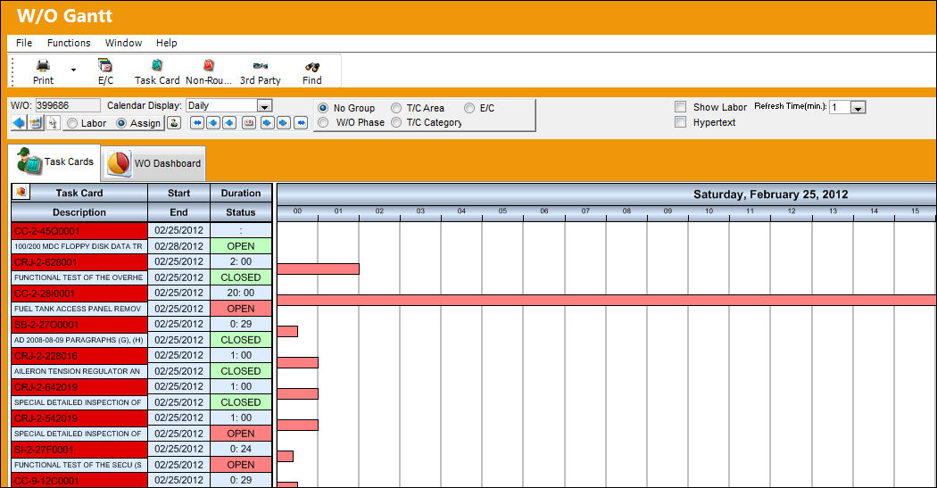Switch to the WO Dashboard tab
The width and height of the screenshot is (937, 488).
154,163
